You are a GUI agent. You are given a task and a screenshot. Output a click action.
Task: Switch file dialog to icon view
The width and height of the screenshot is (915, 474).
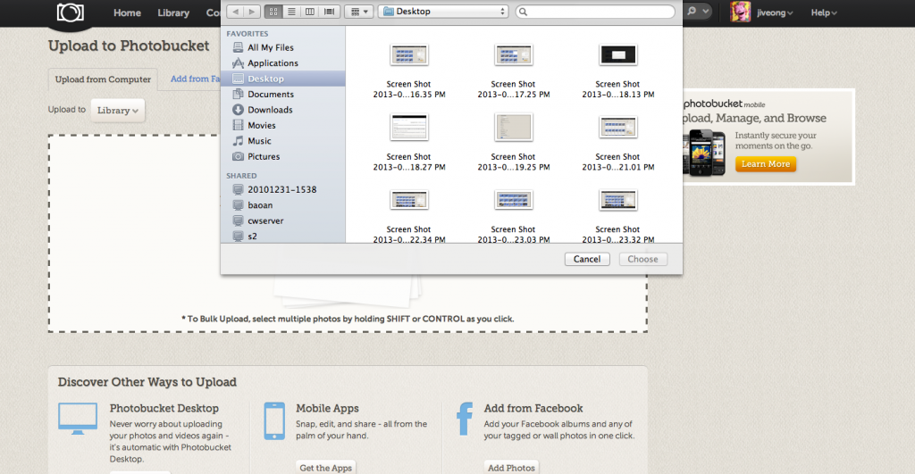(273, 12)
